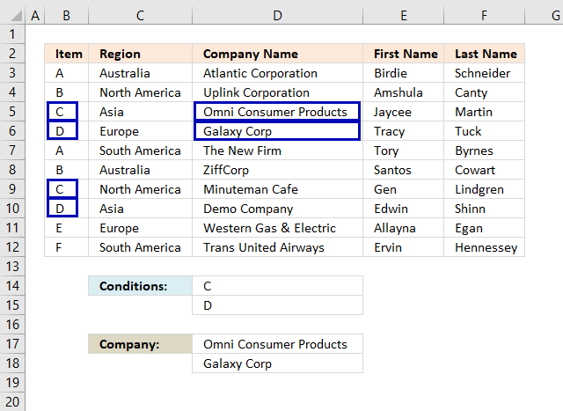The width and height of the screenshot is (563, 411).
Task: Select the cell containing Amshula
Action: (403, 92)
